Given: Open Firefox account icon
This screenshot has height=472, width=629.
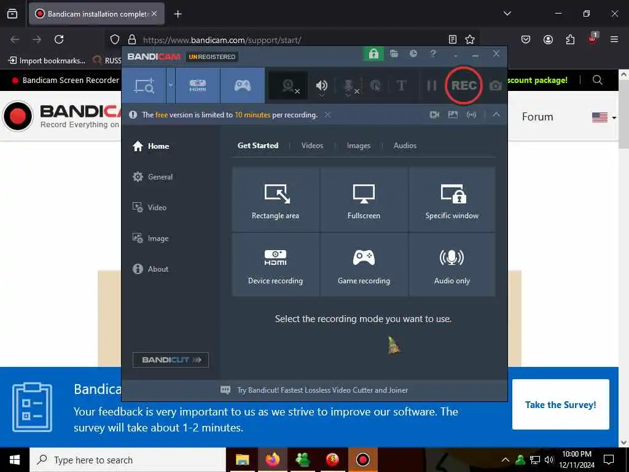Looking at the screenshot, I should point(548,39).
